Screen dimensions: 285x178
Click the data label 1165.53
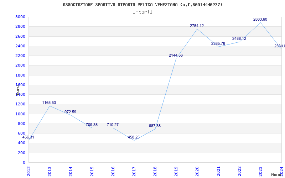pos(49,103)
